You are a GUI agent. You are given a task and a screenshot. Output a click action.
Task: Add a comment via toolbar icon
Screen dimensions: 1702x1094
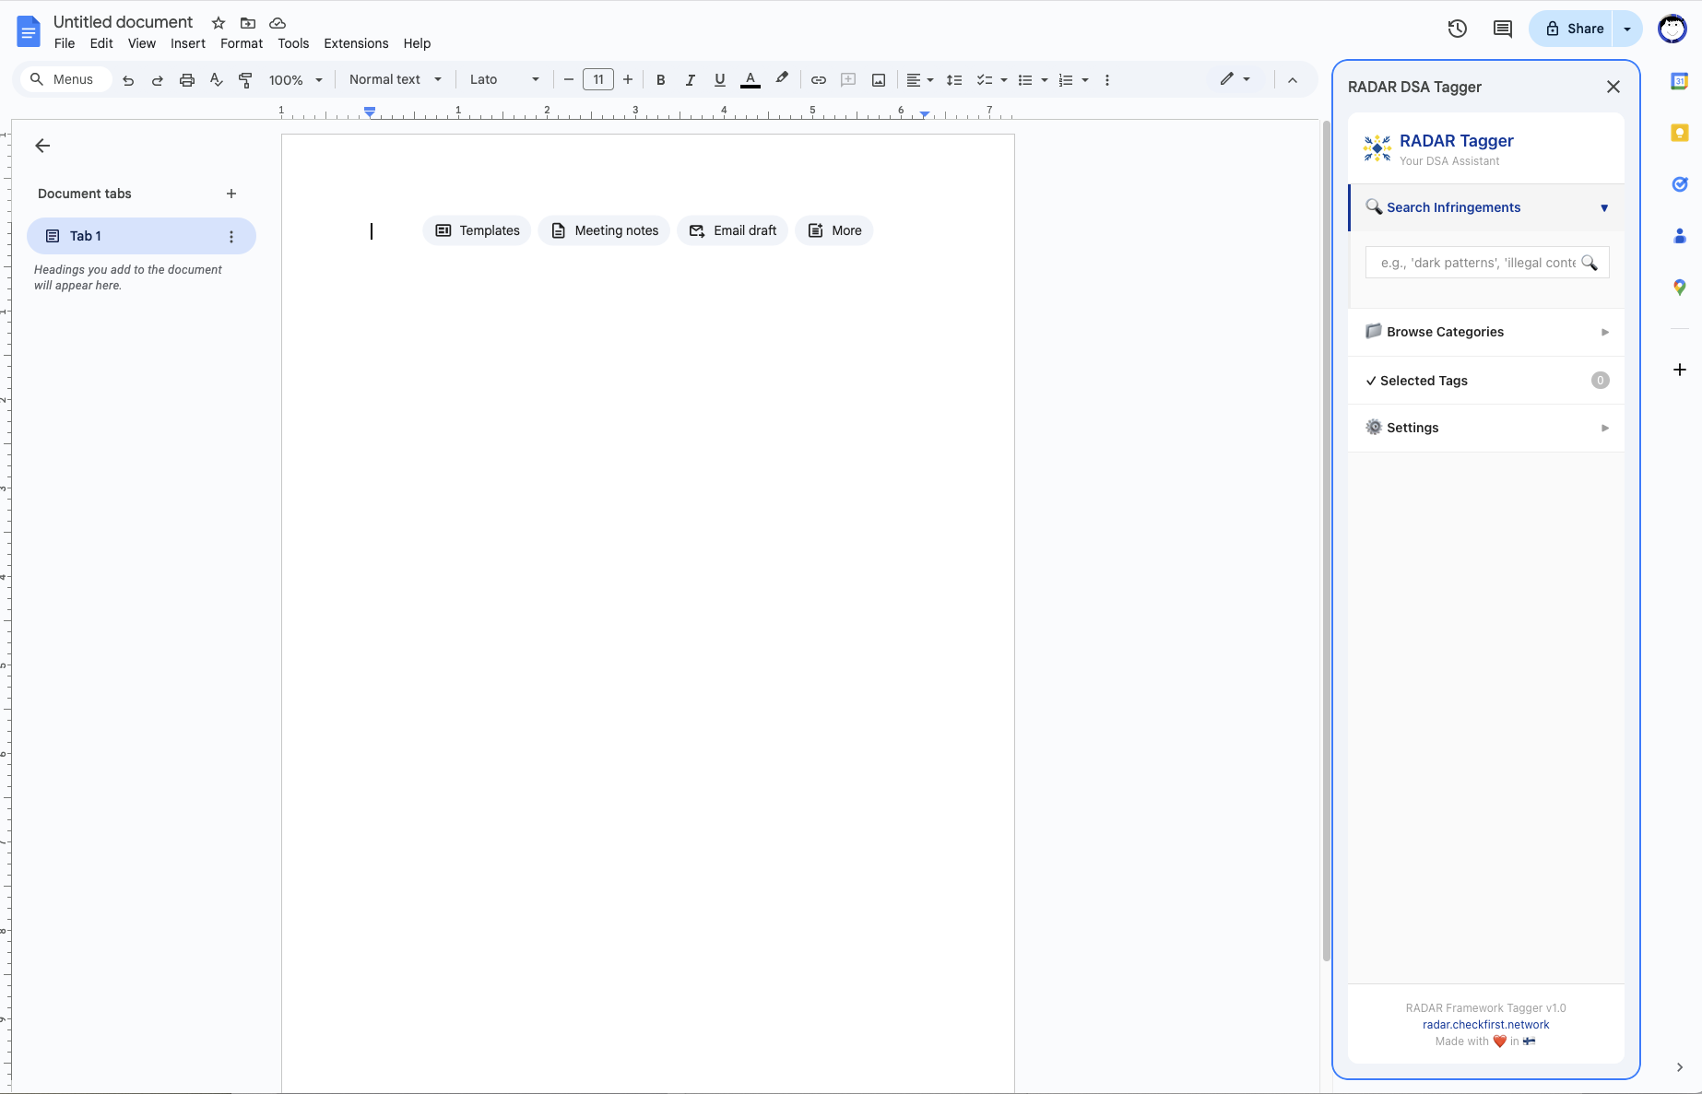pos(848,80)
